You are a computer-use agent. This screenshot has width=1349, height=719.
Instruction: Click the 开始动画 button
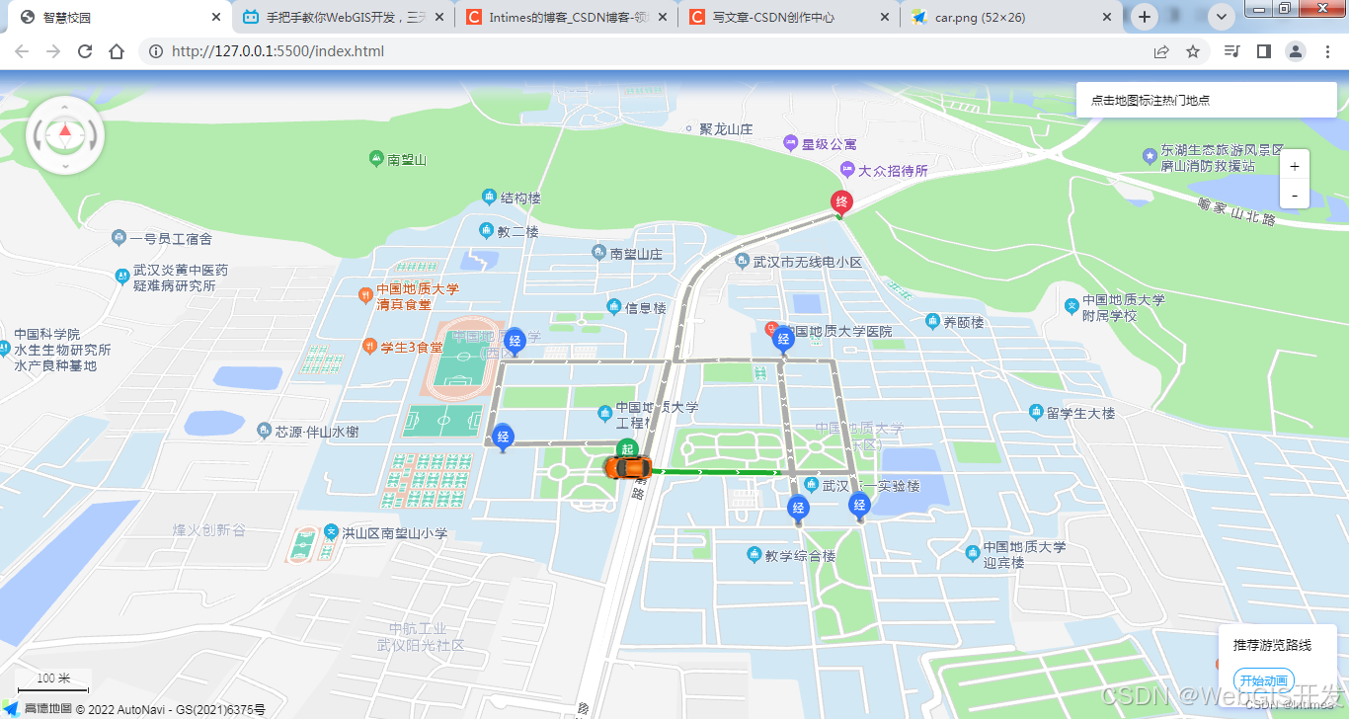[1263, 680]
